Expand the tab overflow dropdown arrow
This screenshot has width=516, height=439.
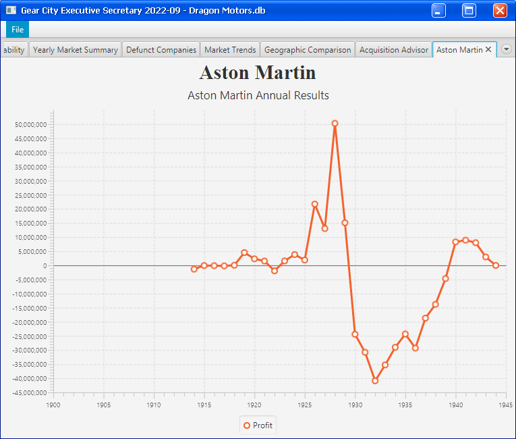pyautogui.click(x=507, y=49)
